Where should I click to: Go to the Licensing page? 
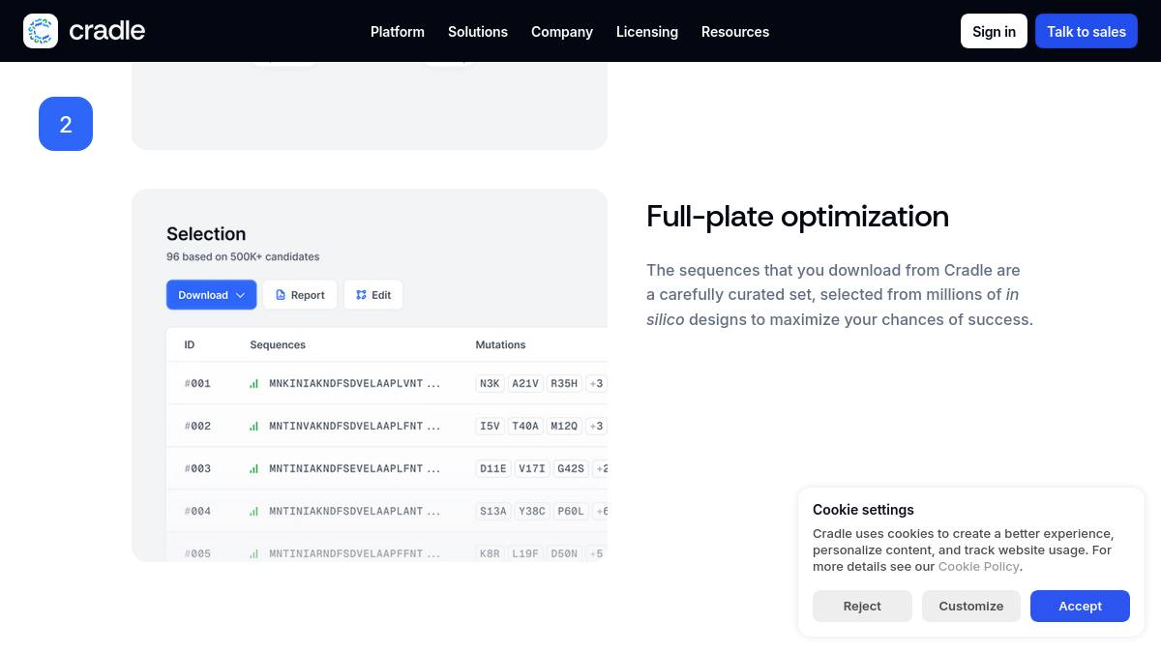646,32
